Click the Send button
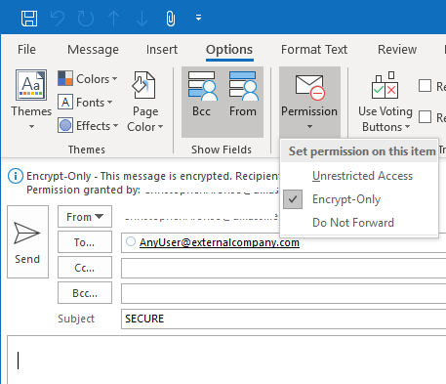This screenshot has height=384, width=446. (27, 241)
